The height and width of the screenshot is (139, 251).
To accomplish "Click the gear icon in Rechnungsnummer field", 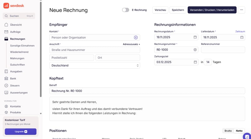I will [195, 50].
